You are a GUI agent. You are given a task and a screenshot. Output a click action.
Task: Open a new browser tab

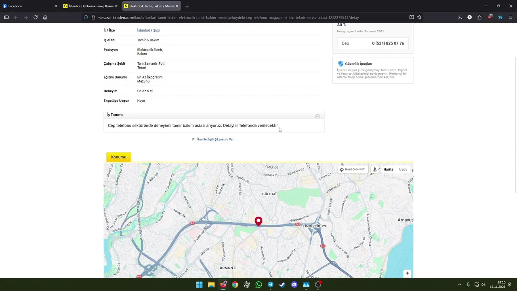point(187,6)
